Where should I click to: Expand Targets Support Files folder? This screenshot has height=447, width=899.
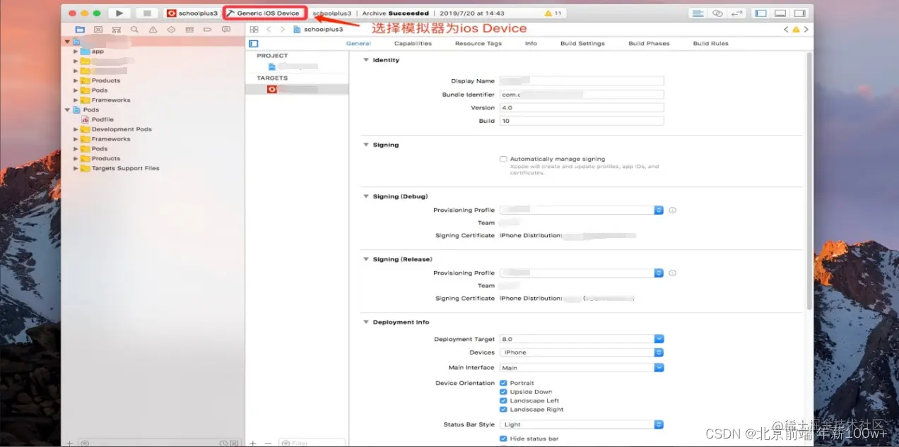click(x=76, y=169)
